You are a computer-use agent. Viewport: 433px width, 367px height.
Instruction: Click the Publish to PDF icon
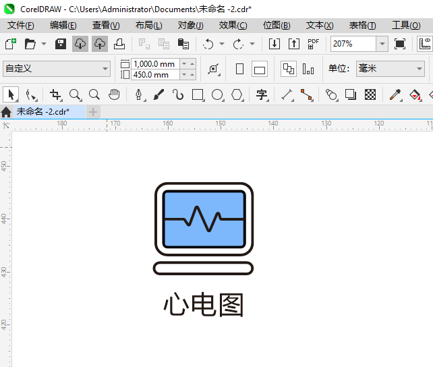(314, 44)
